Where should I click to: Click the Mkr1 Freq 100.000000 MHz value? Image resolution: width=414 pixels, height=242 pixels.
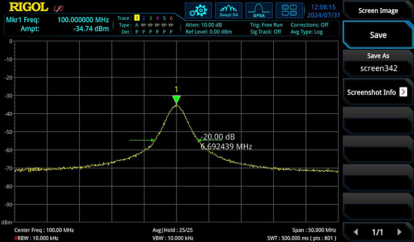pyautogui.click(x=83, y=20)
